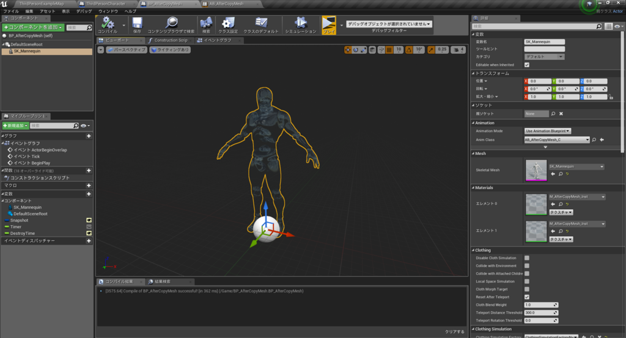626x338 pixels.
Task: Enable Collide with Environment checkbox
Action: tap(527, 266)
